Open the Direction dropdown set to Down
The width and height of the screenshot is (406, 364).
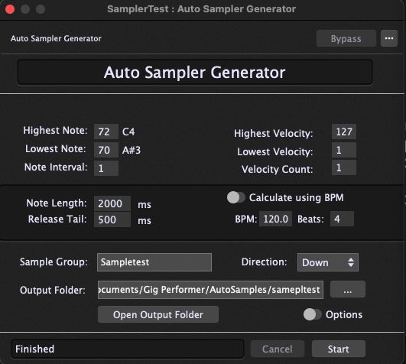point(328,262)
